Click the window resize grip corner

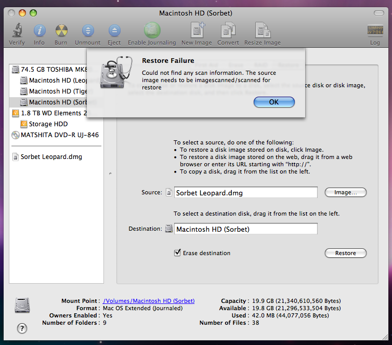pyautogui.click(x=385, y=337)
